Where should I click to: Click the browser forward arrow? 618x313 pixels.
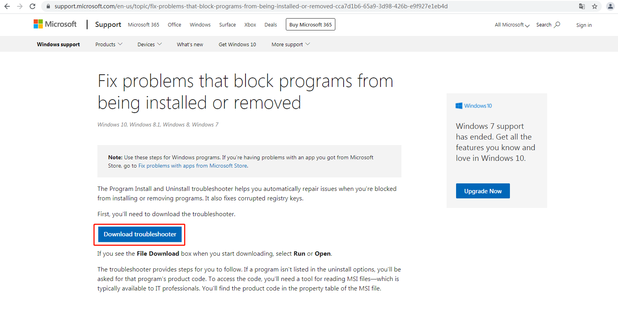pos(20,6)
